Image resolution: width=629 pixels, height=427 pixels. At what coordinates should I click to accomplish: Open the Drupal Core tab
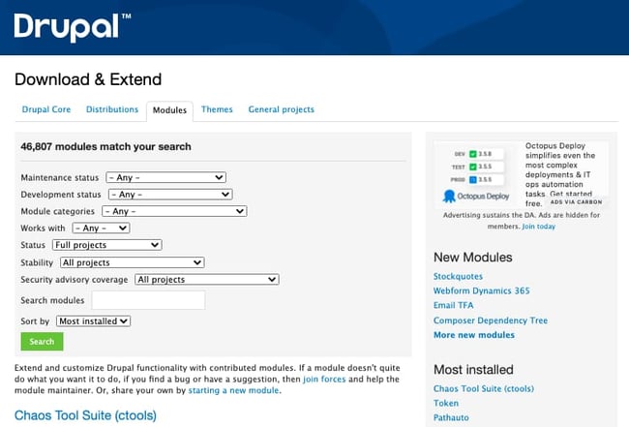(46, 109)
